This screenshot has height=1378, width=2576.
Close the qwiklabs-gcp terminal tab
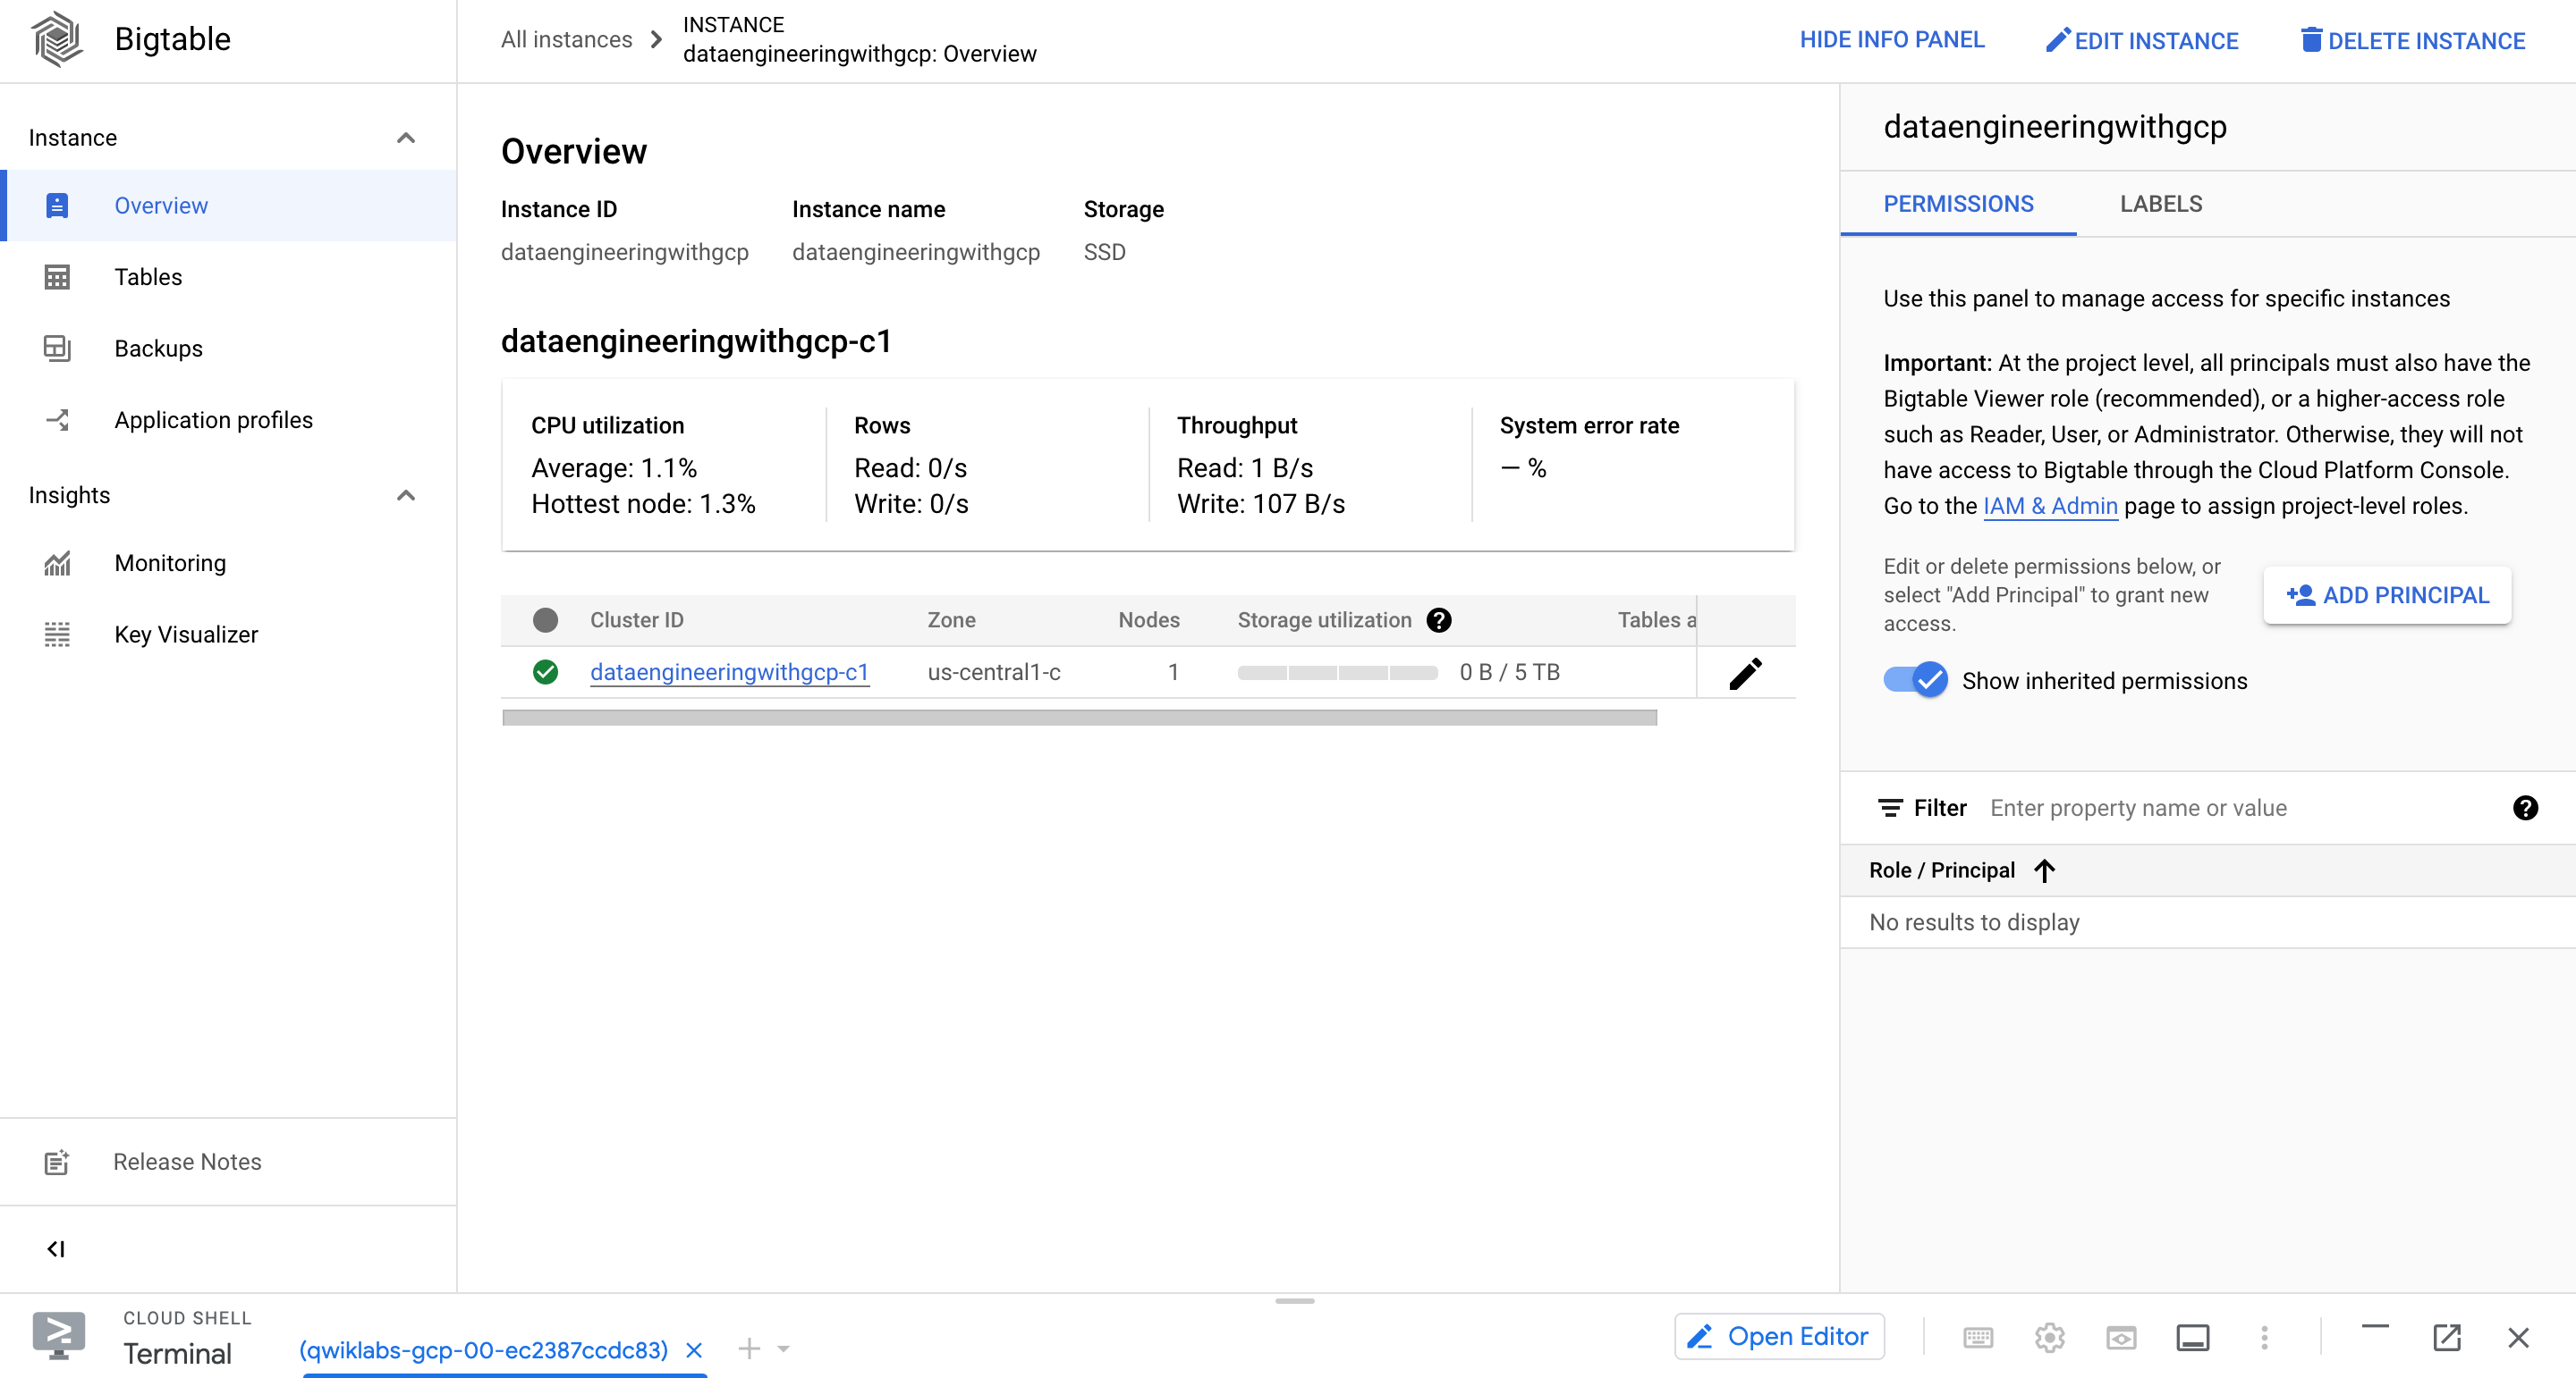click(x=694, y=1350)
